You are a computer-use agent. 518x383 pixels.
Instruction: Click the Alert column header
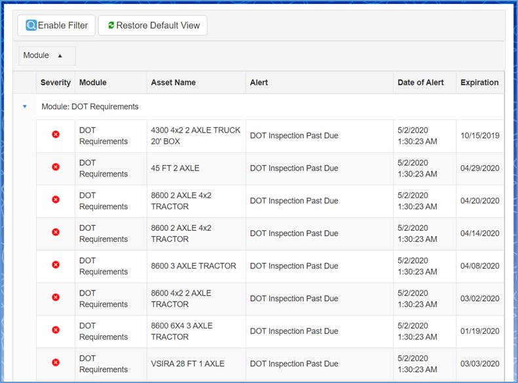pyautogui.click(x=259, y=83)
